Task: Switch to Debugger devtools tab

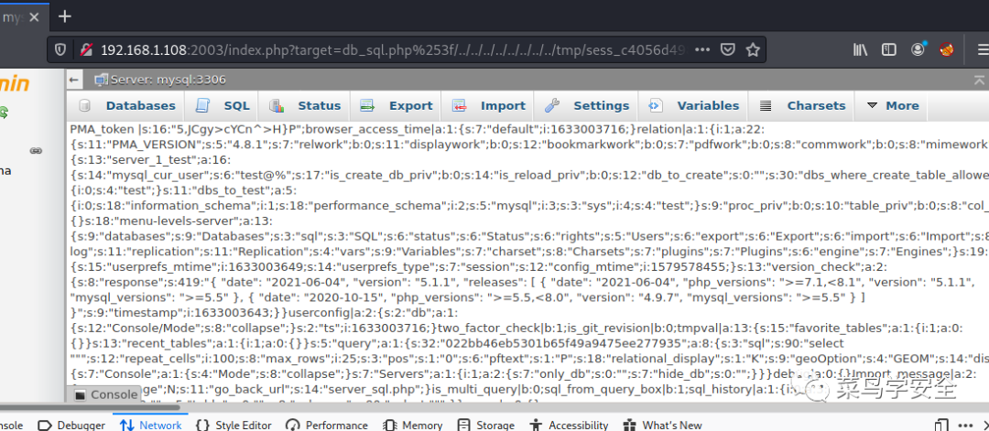Action: click(70, 426)
